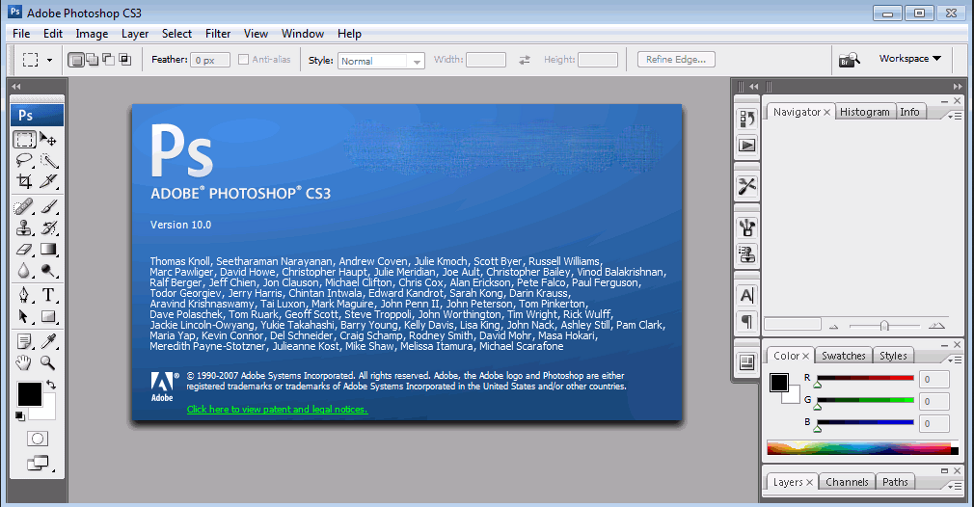
Task: Expand the icon dock panels
Action: click(753, 86)
